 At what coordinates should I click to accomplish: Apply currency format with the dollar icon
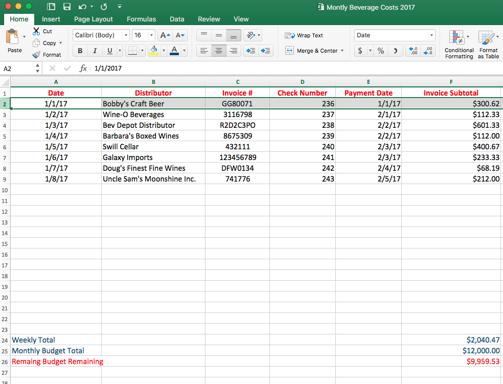click(360, 51)
